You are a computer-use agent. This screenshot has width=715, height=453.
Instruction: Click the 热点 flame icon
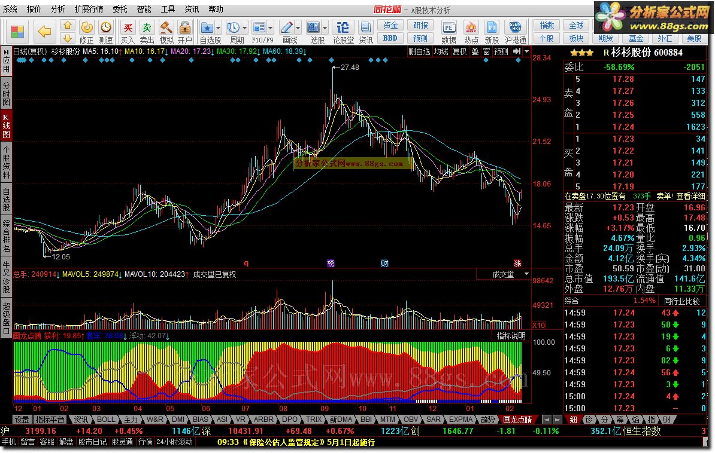click(471, 27)
